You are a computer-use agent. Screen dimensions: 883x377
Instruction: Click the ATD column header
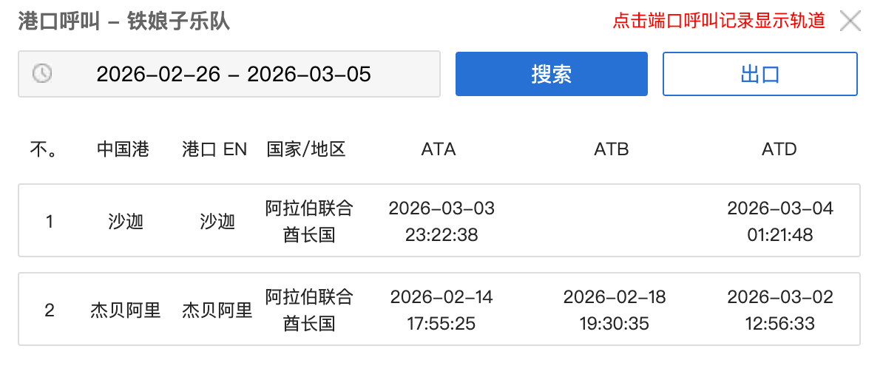pyautogui.click(x=779, y=149)
